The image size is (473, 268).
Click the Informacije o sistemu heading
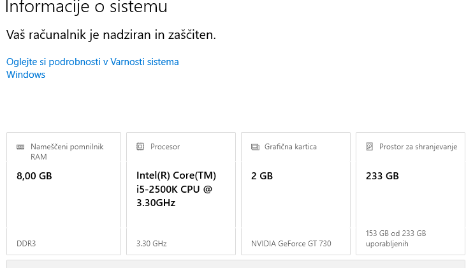[x=86, y=7]
